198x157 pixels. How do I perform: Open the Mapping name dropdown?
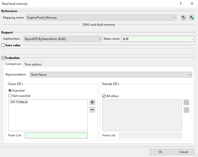point(101,18)
